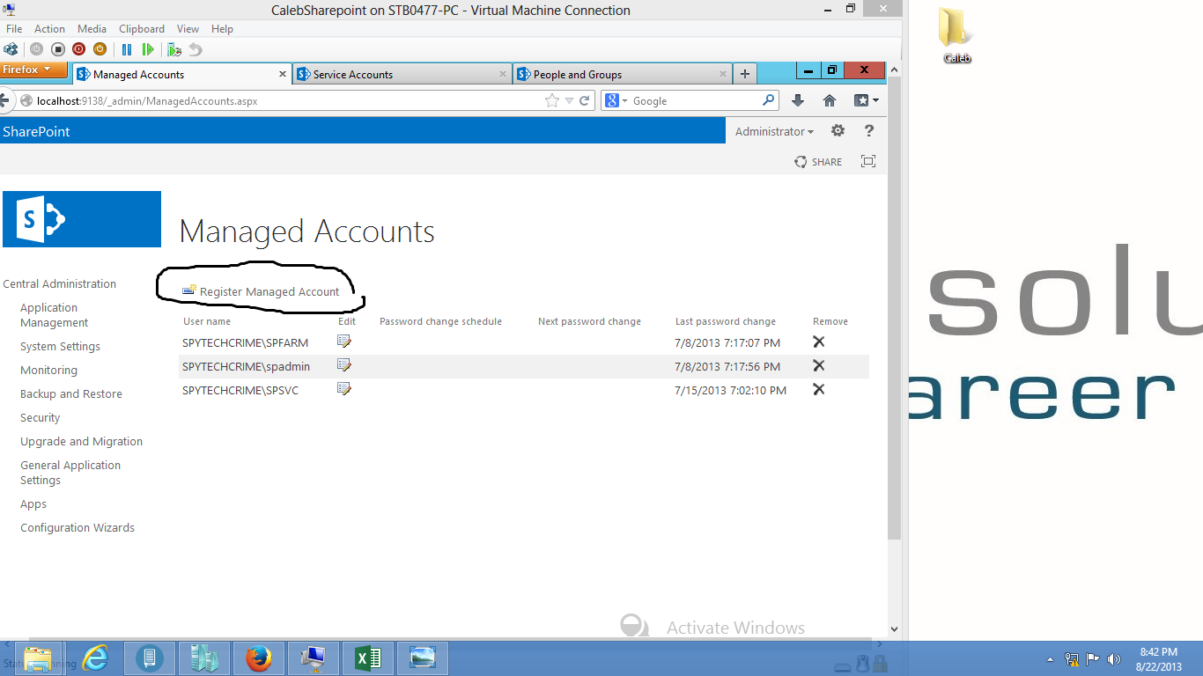Remove the SPYTECHCRIME\SPSVC managed account
Screen dimensions: 1203x676
tap(819, 389)
